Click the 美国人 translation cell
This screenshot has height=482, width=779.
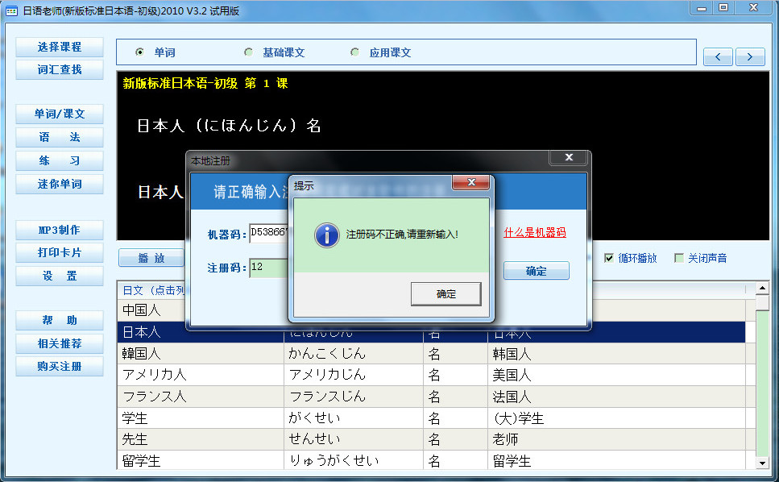click(616, 375)
